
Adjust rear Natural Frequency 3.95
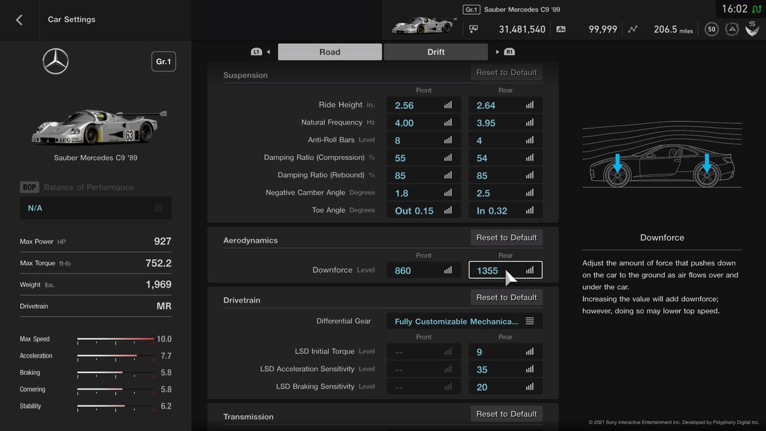(x=506, y=123)
